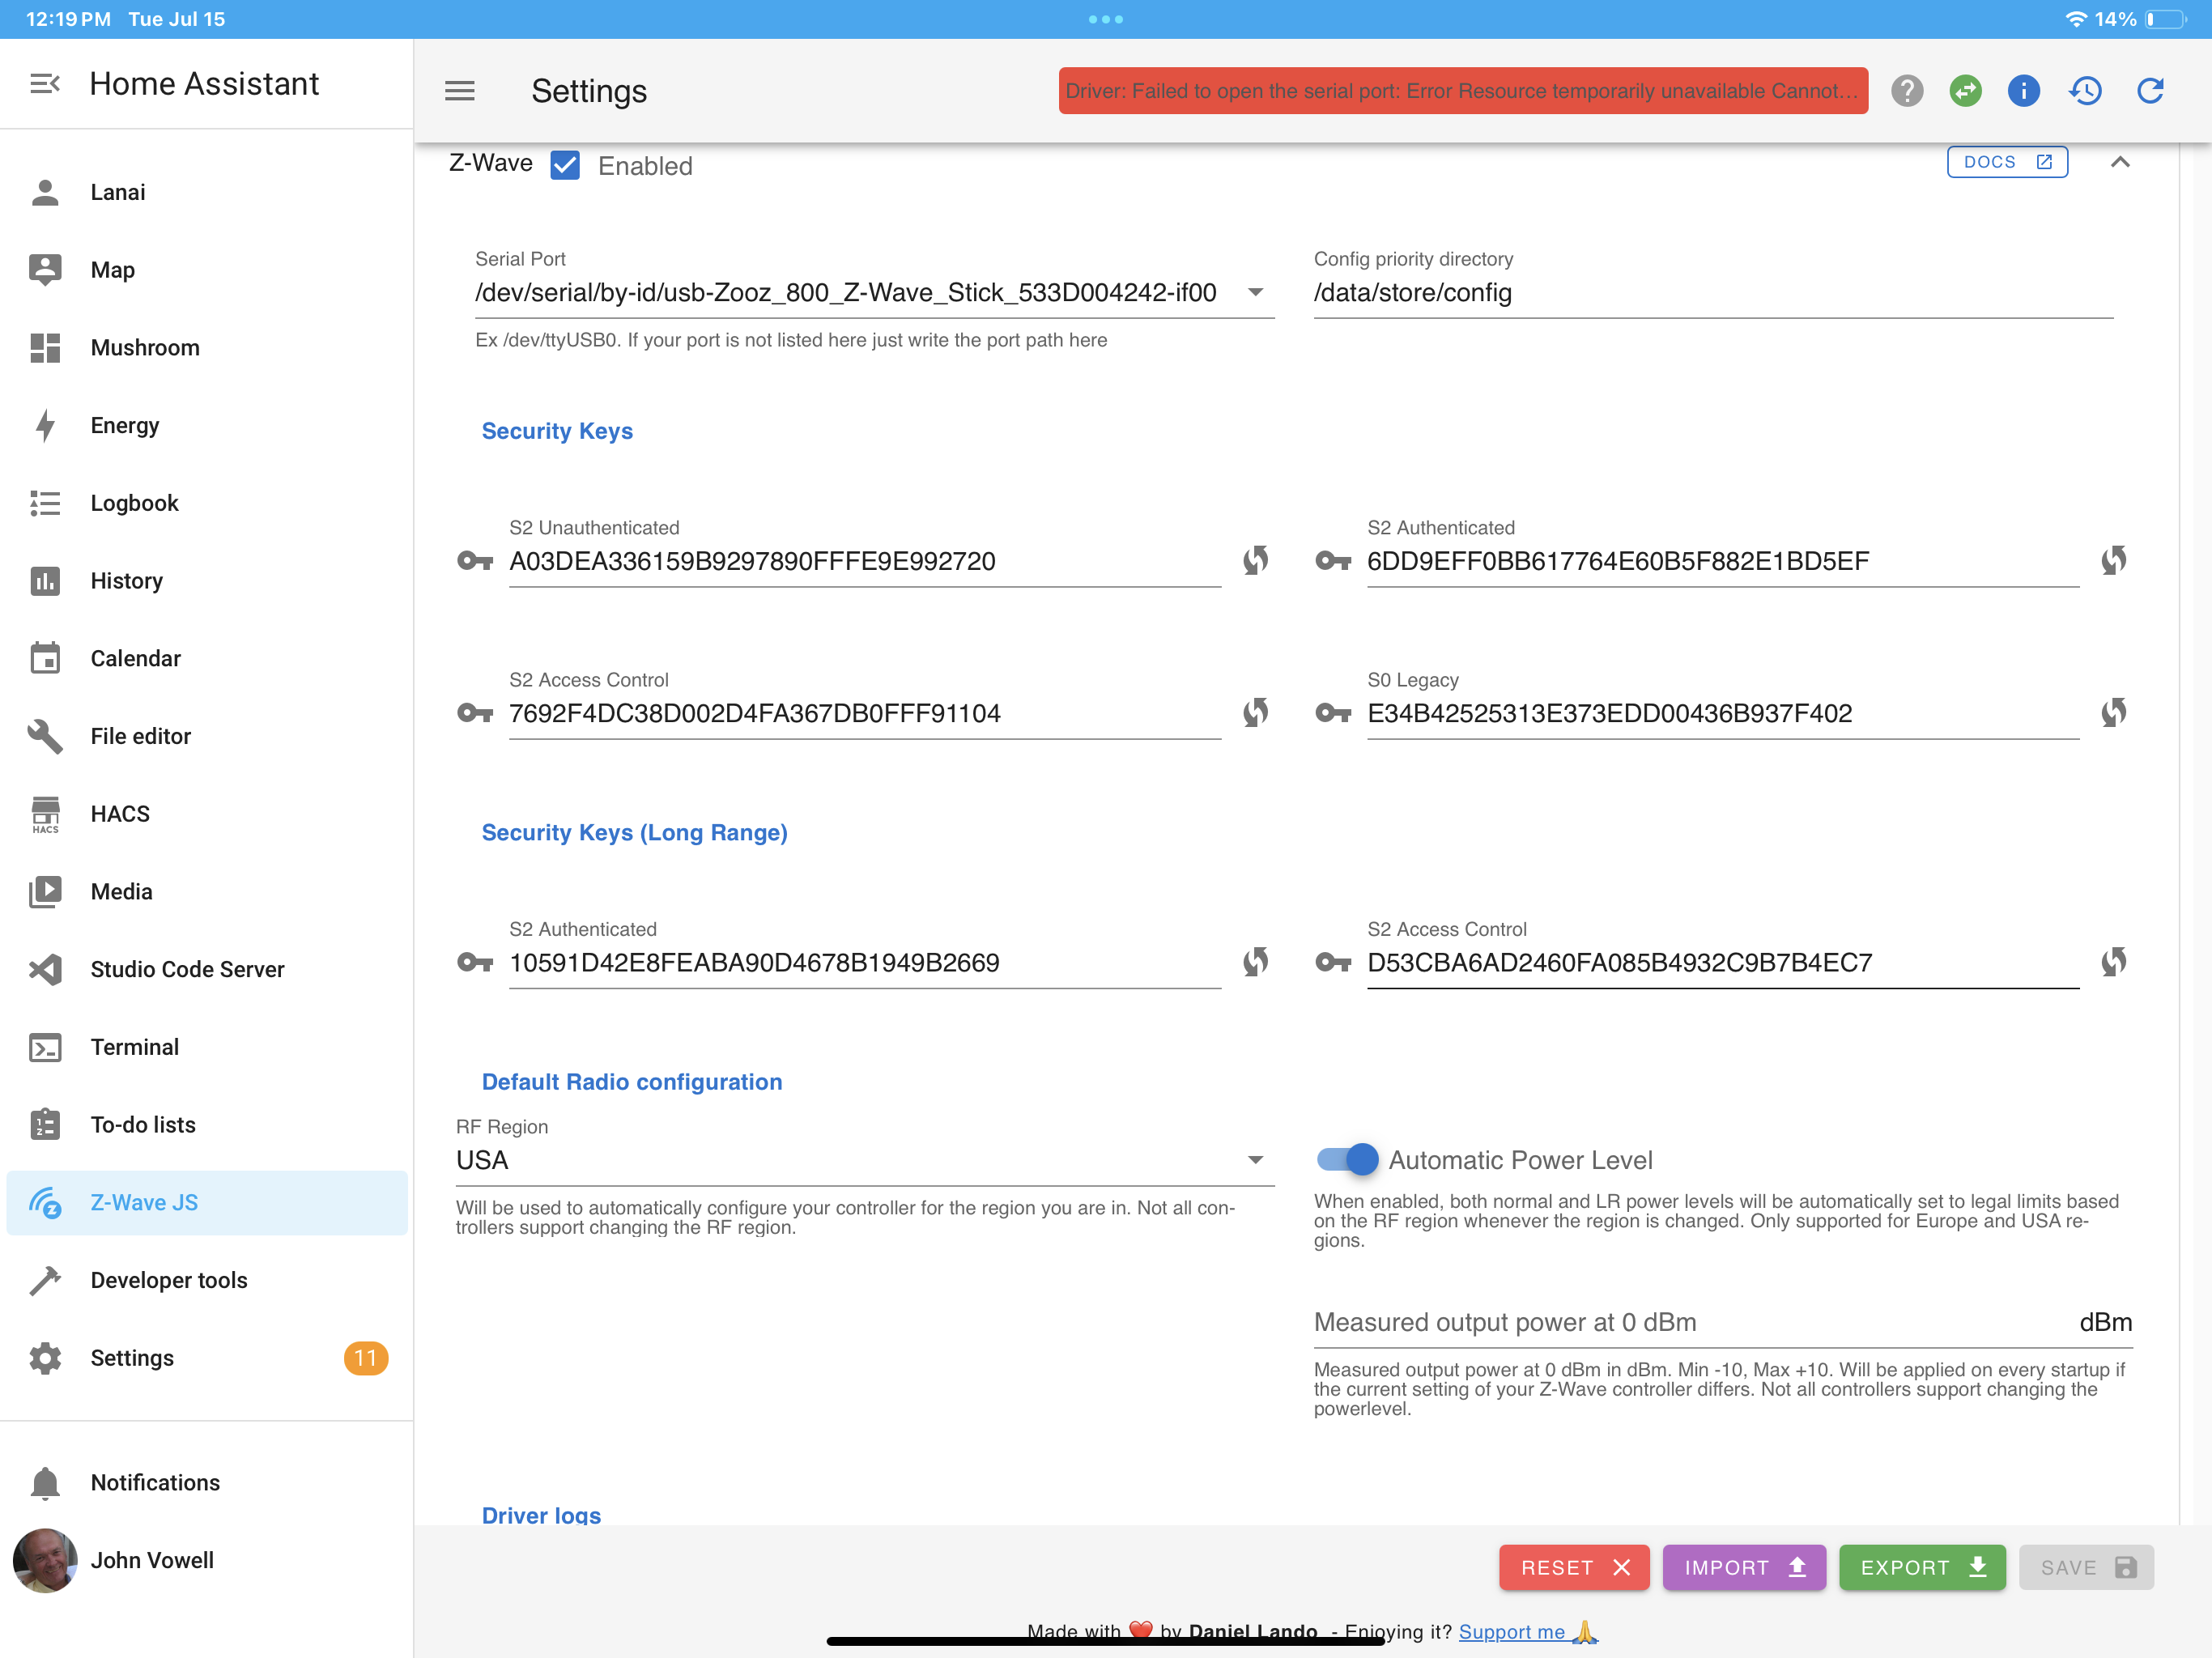Click the EXPORT button
2212x1658 pixels.
[1922, 1567]
